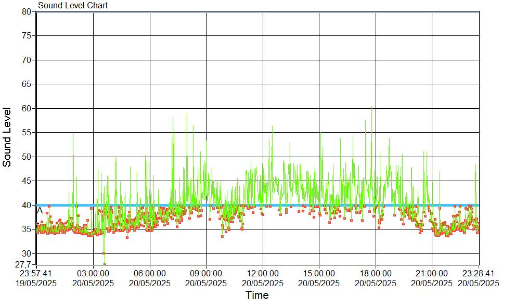Click the tall green spike reaching 55 before 03:00

73,134
